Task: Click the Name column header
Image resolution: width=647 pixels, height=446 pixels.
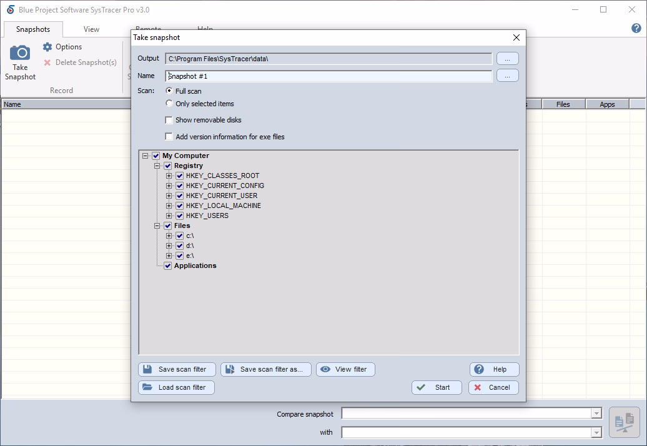Action: (x=66, y=104)
